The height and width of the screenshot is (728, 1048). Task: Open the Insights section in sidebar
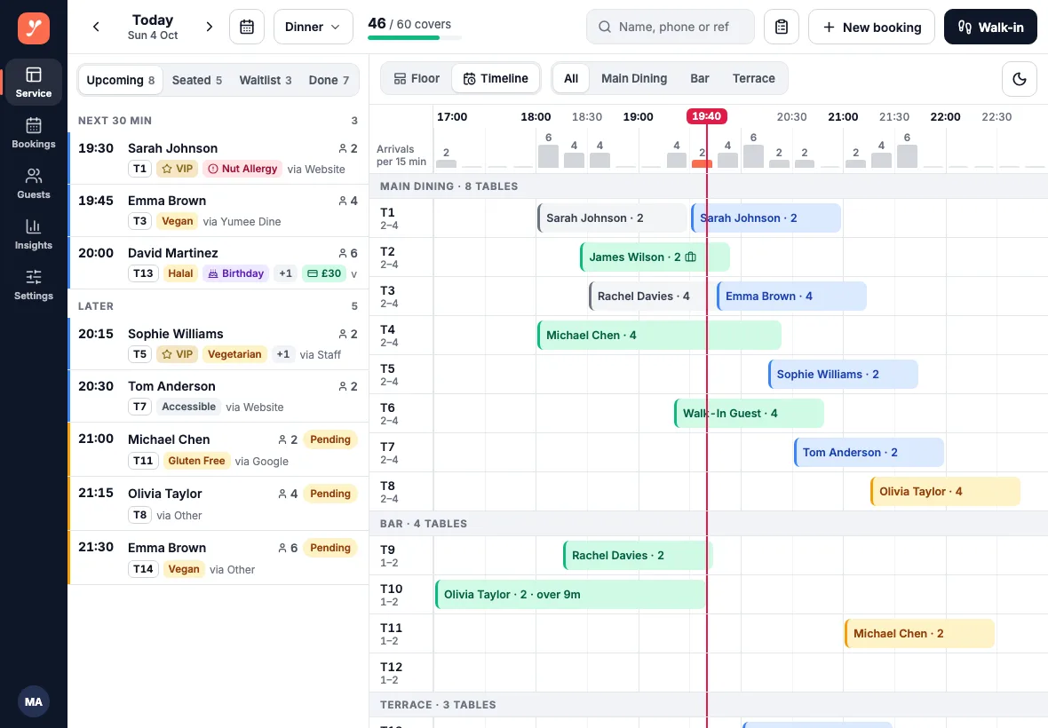tap(34, 234)
